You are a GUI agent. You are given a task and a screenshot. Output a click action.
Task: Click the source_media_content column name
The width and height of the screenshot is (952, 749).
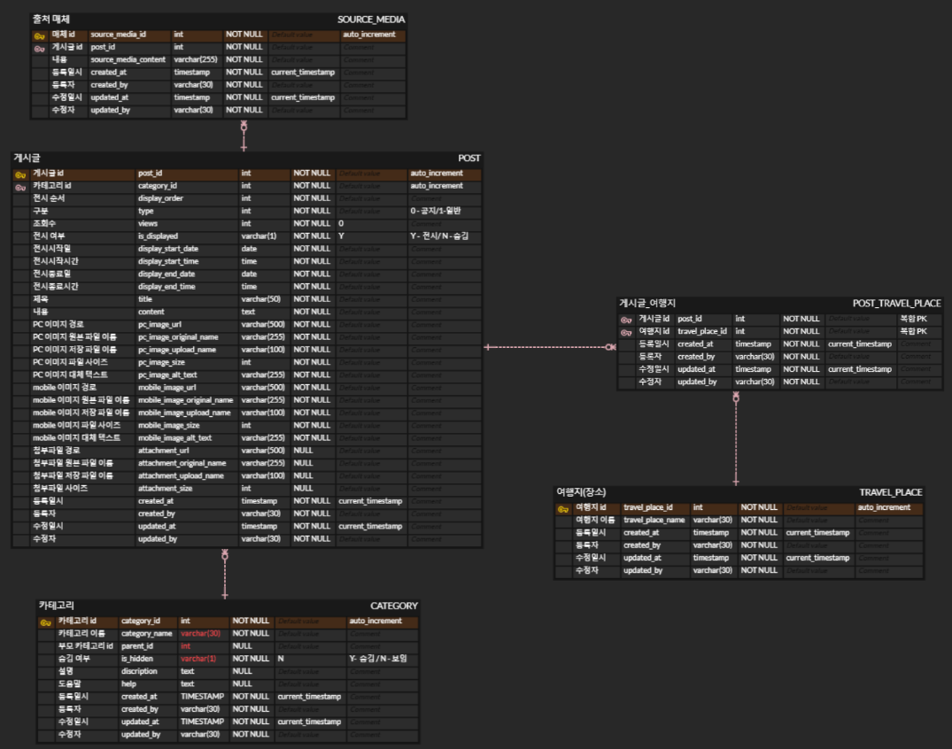128,59
